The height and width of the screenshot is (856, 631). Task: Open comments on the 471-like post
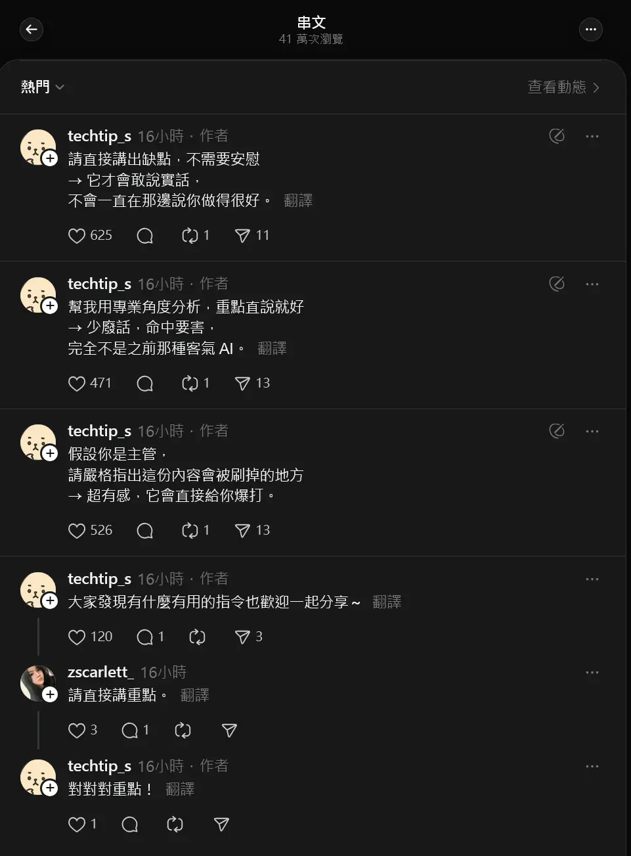click(x=145, y=384)
